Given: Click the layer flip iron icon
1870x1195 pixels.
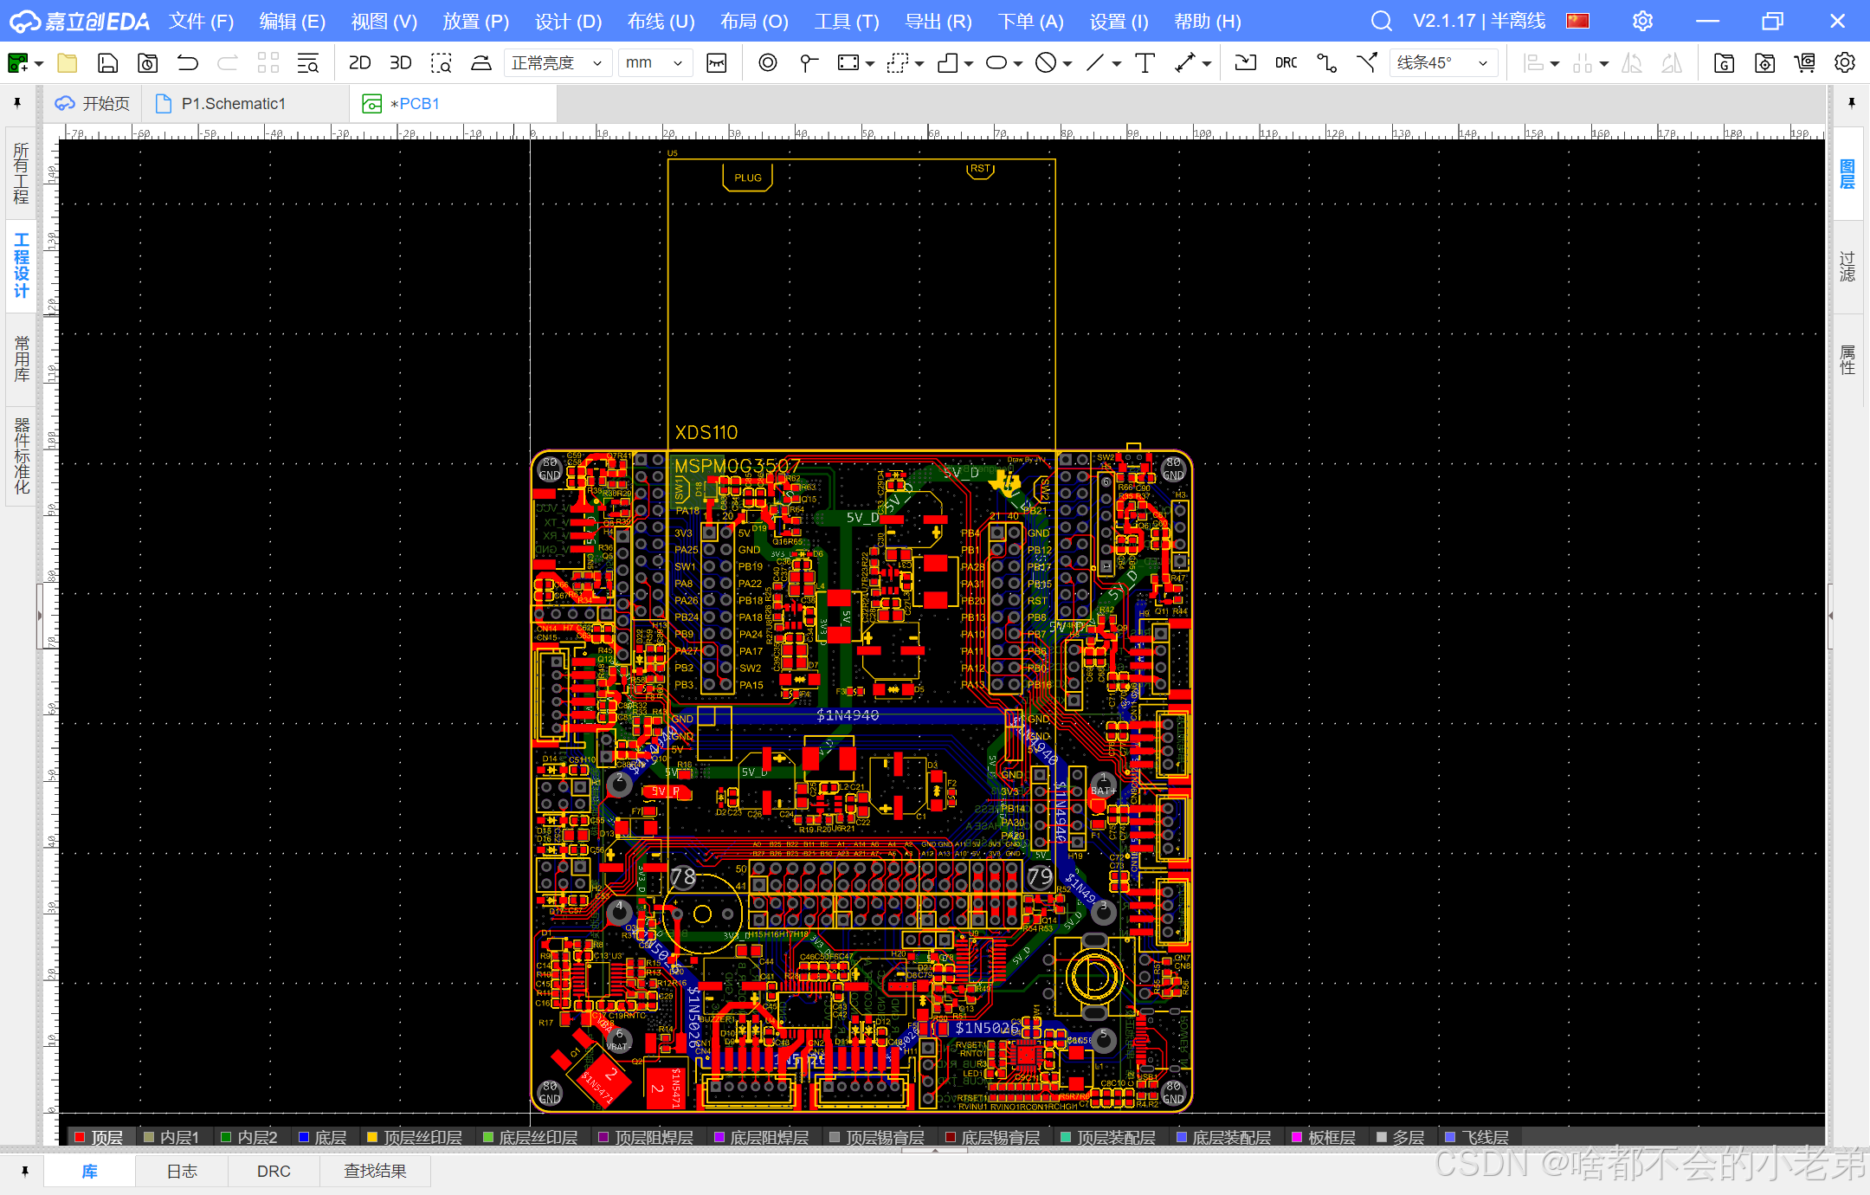Looking at the screenshot, I should tap(481, 63).
